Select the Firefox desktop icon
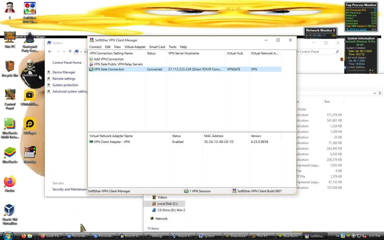 (x=10, y=184)
